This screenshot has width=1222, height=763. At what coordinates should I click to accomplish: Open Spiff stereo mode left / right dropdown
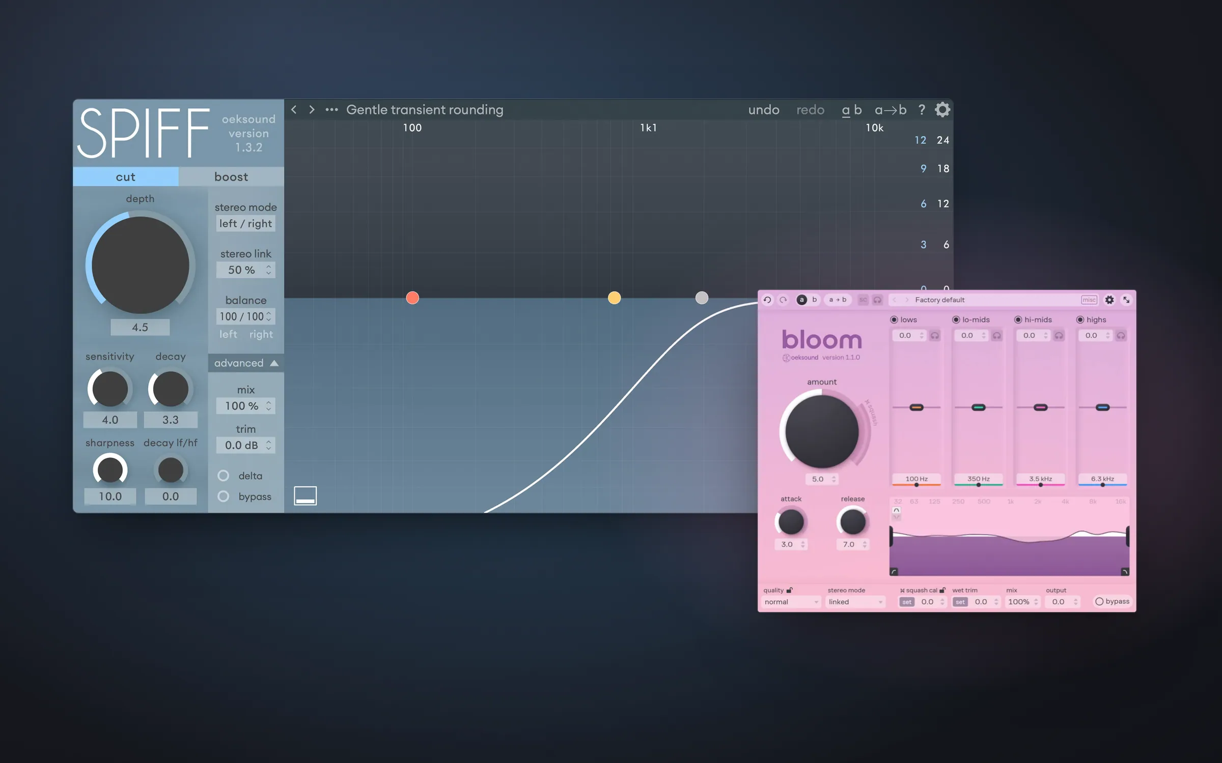(x=245, y=223)
